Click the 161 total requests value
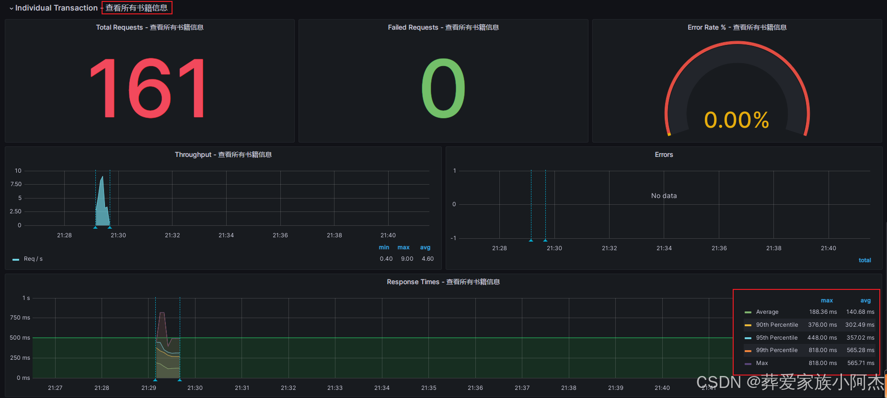Screen dimensions: 887x398 [x=148, y=88]
